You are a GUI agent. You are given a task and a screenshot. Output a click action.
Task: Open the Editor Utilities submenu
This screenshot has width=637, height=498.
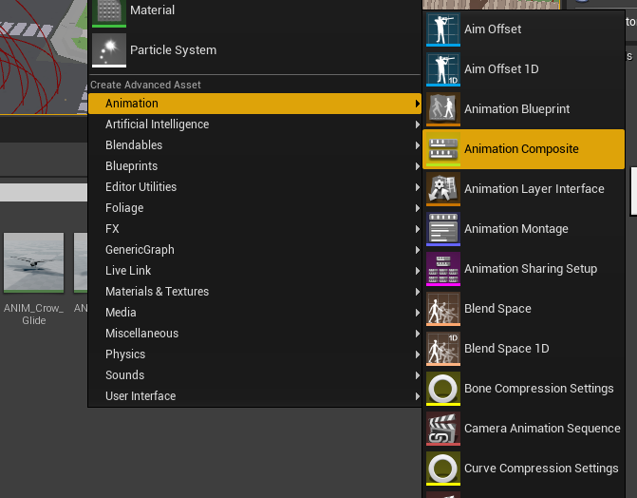254,186
